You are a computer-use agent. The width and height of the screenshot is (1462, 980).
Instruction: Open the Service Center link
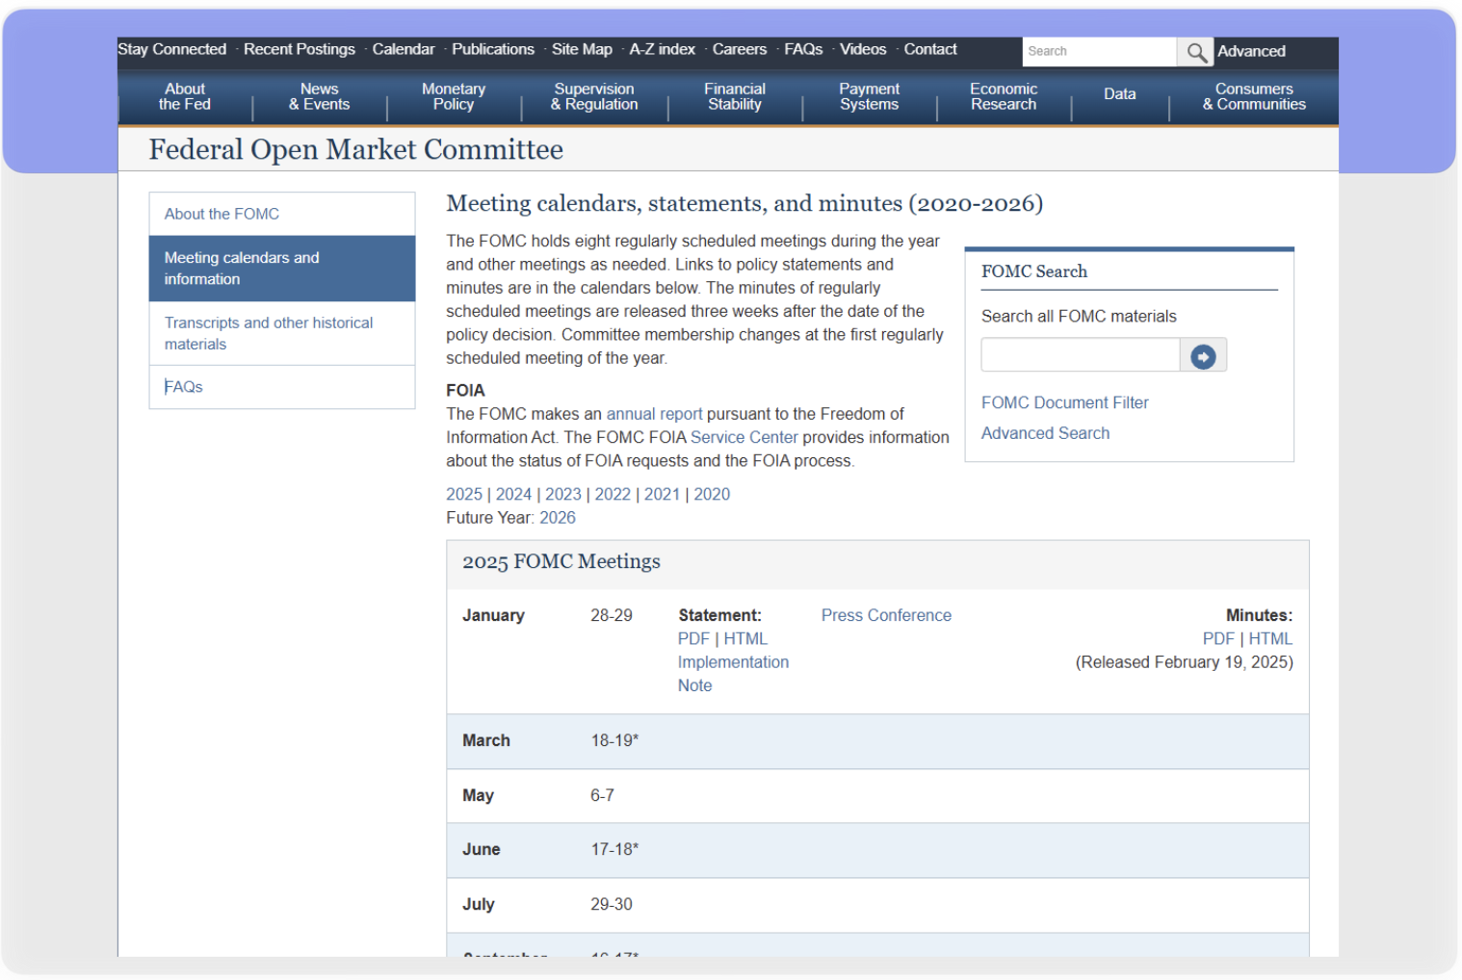744,437
